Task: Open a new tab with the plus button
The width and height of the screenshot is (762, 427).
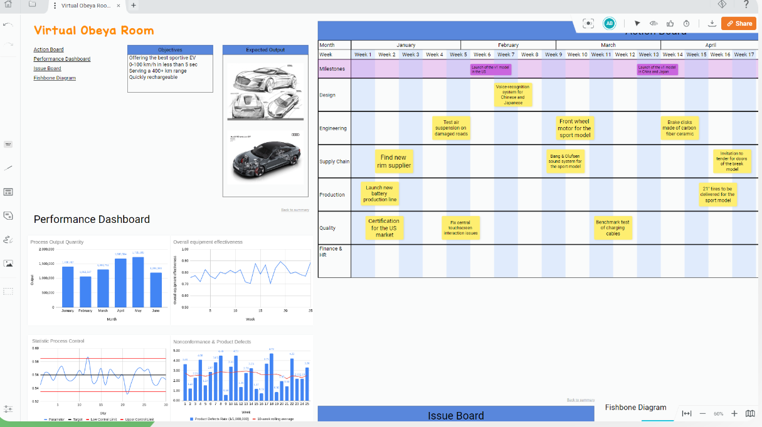Action: 133,6
